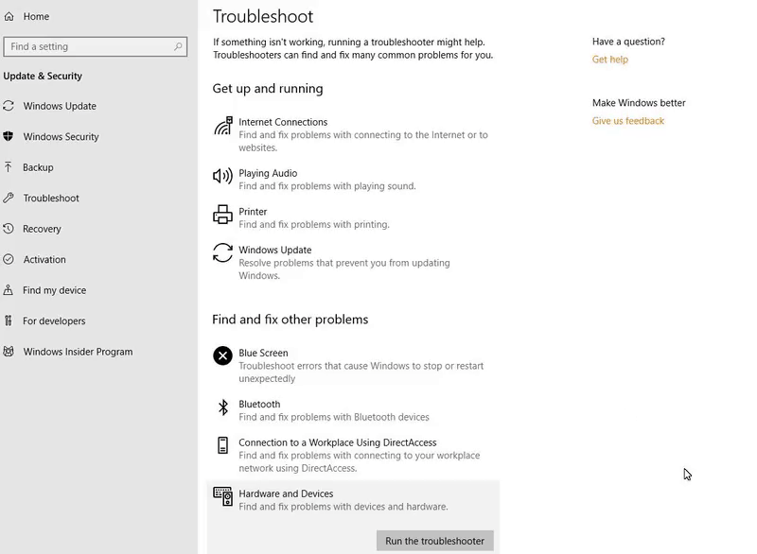The height and width of the screenshot is (554, 757).
Task: Click the Recovery clock icon
Action: point(9,229)
